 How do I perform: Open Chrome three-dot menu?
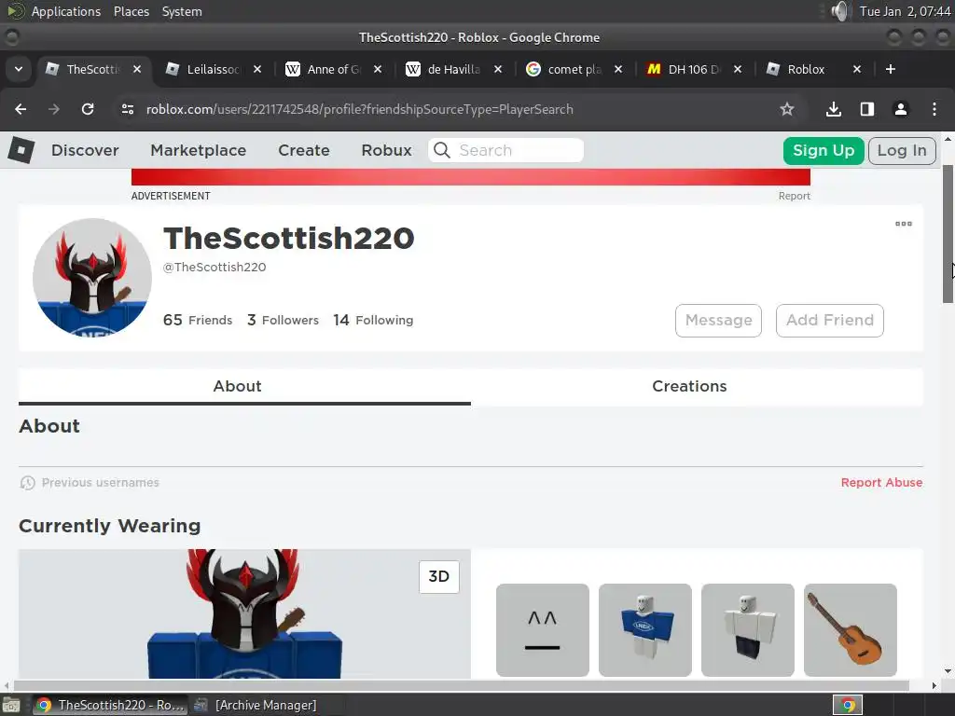(x=934, y=109)
